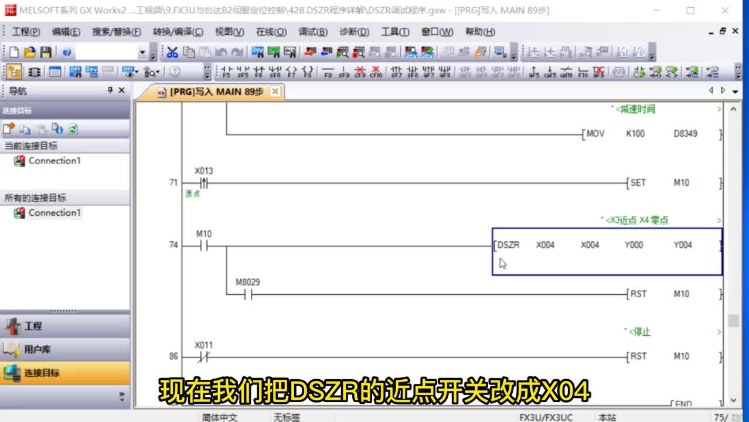The image size is (749, 422).
Task: Click the Read from PLC icon
Action: click(326, 53)
